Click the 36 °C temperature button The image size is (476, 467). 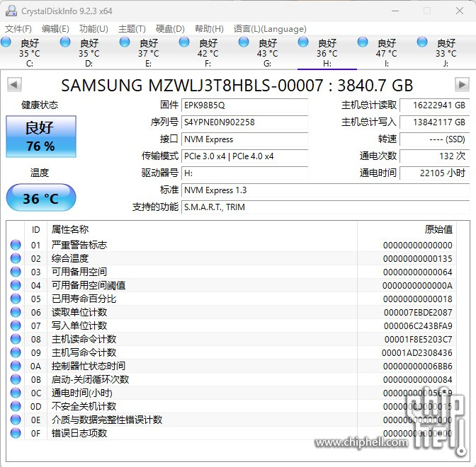point(41,197)
